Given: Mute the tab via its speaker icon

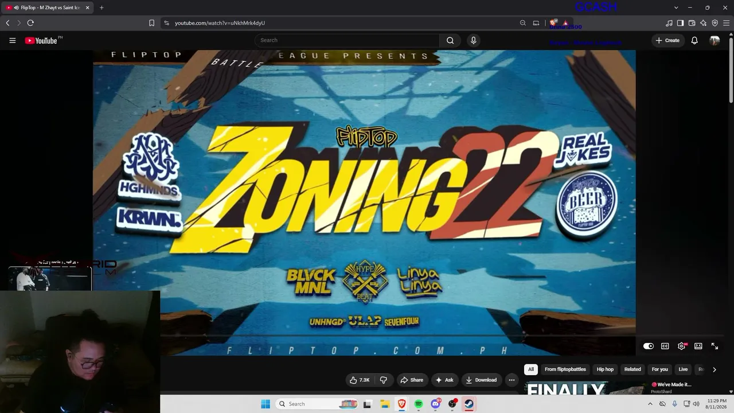Looking at the screenshot, I should click(16, 7).
